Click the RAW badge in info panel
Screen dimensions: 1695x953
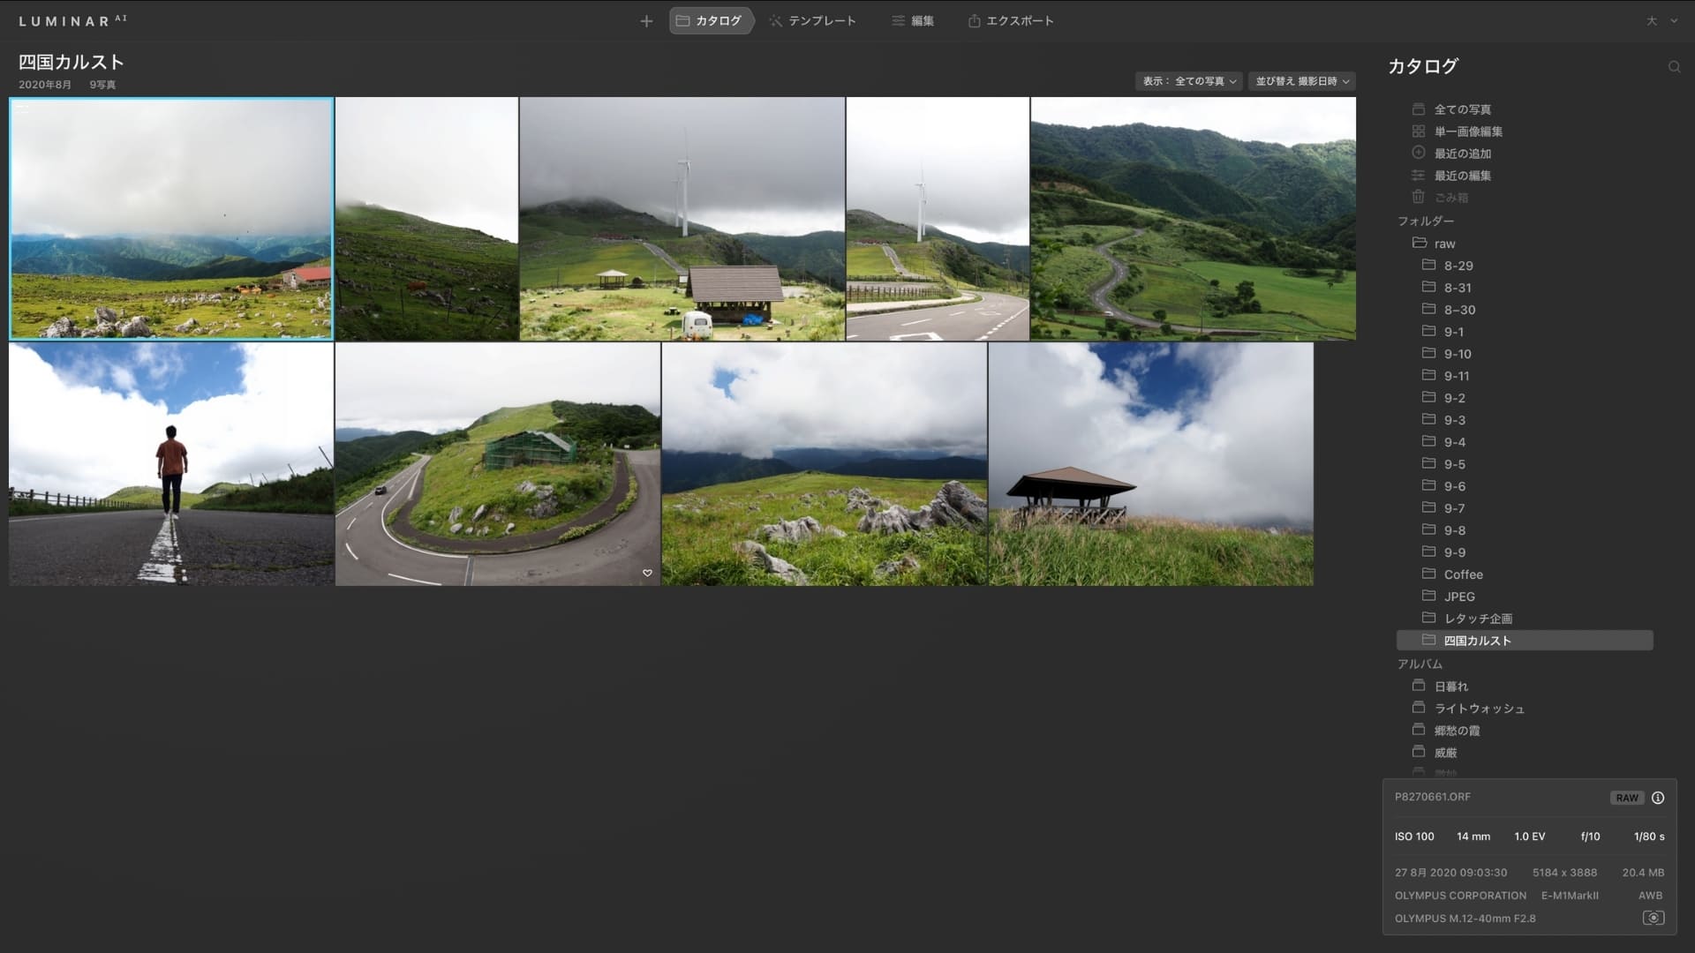(x=1627, y=798)
